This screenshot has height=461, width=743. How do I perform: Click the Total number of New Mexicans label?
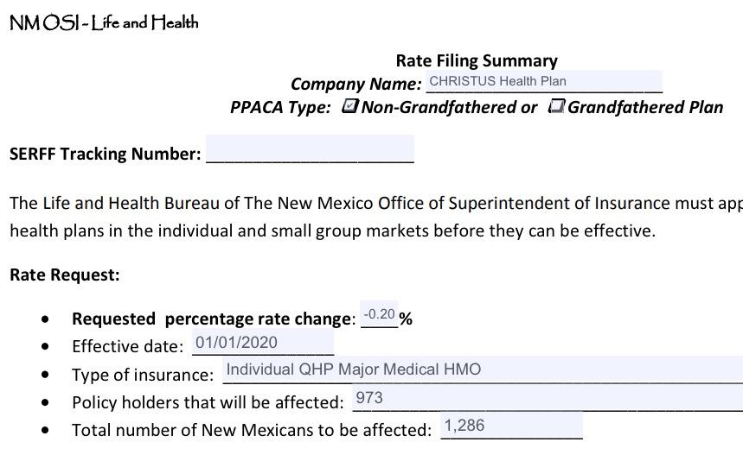[x=251, y=429]
